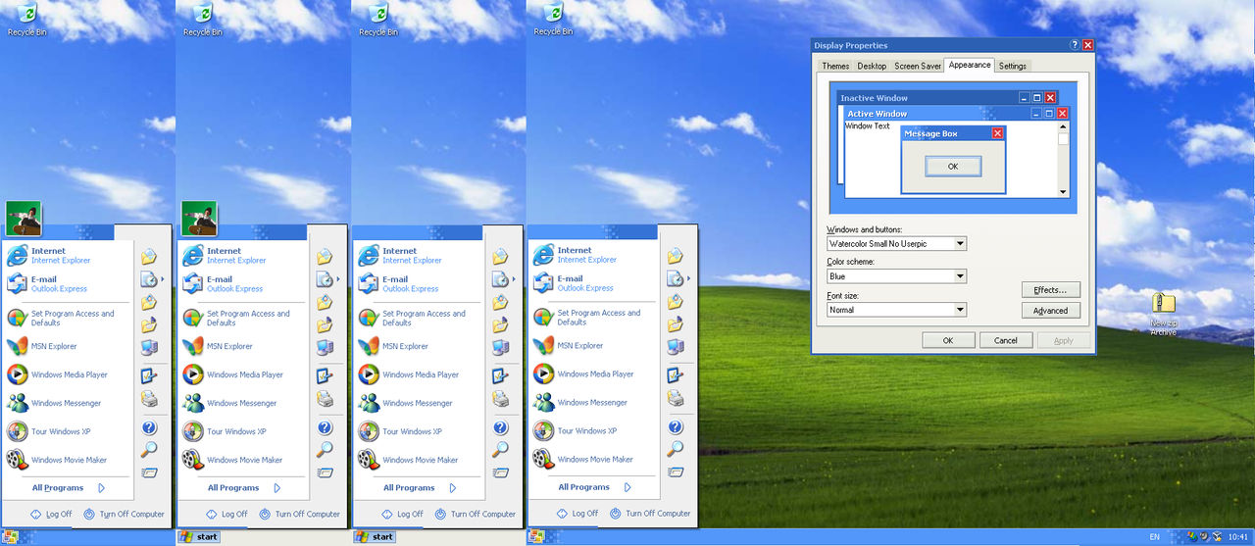Click flag-only start button beneath menu lacking user picture
Viewport: 1255px width, 546px height.
(536, 537)
